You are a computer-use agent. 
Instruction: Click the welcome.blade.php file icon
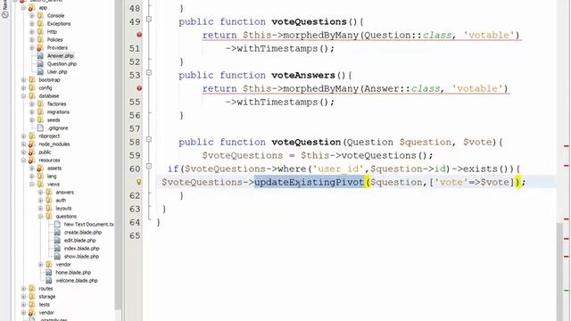(49, 280)
